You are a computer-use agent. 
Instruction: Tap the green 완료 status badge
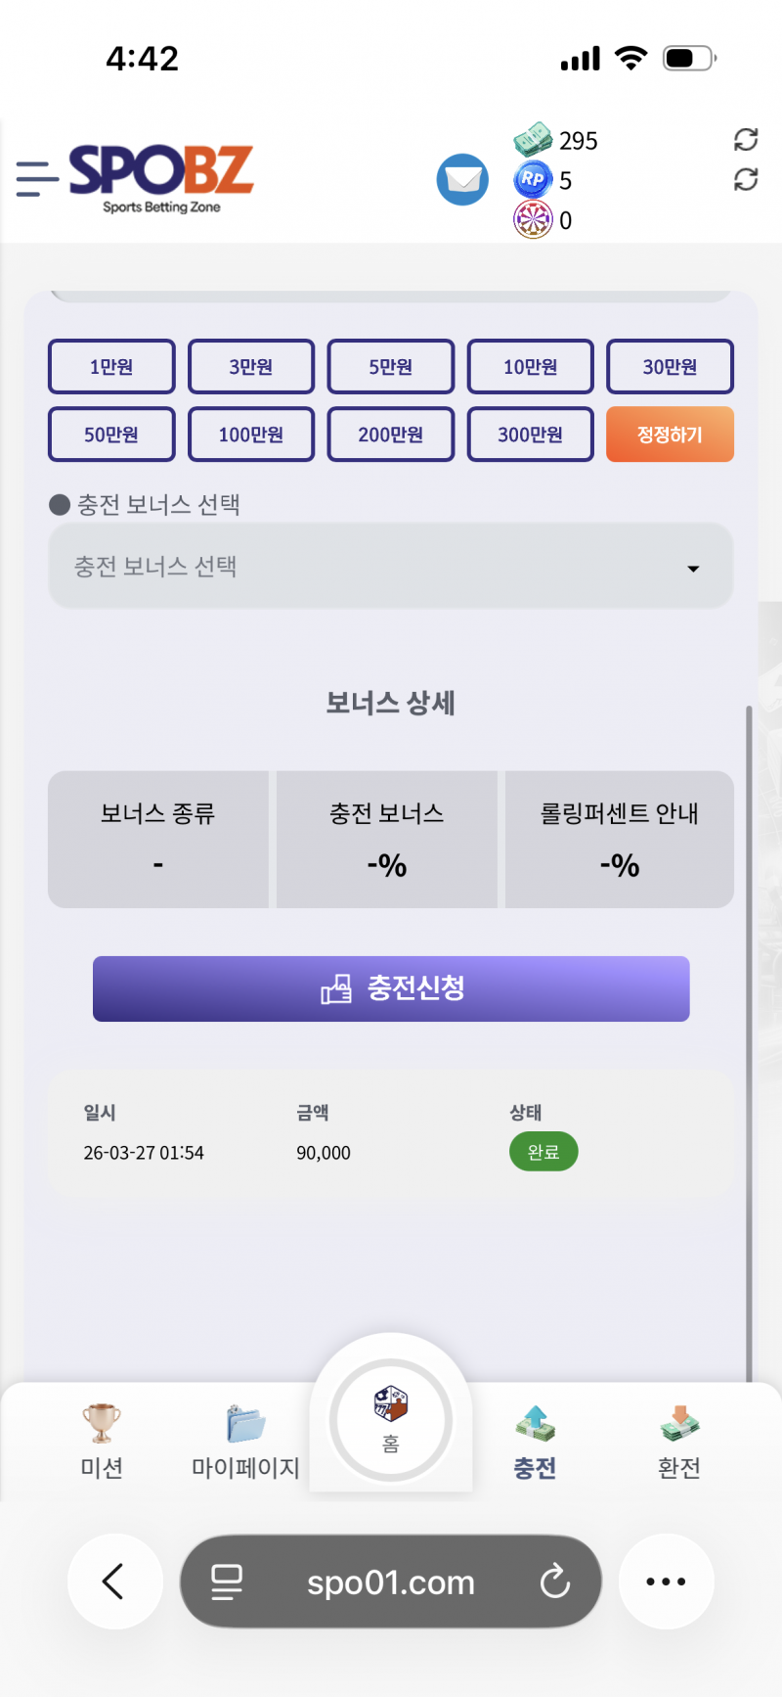tap(543, 1152)
